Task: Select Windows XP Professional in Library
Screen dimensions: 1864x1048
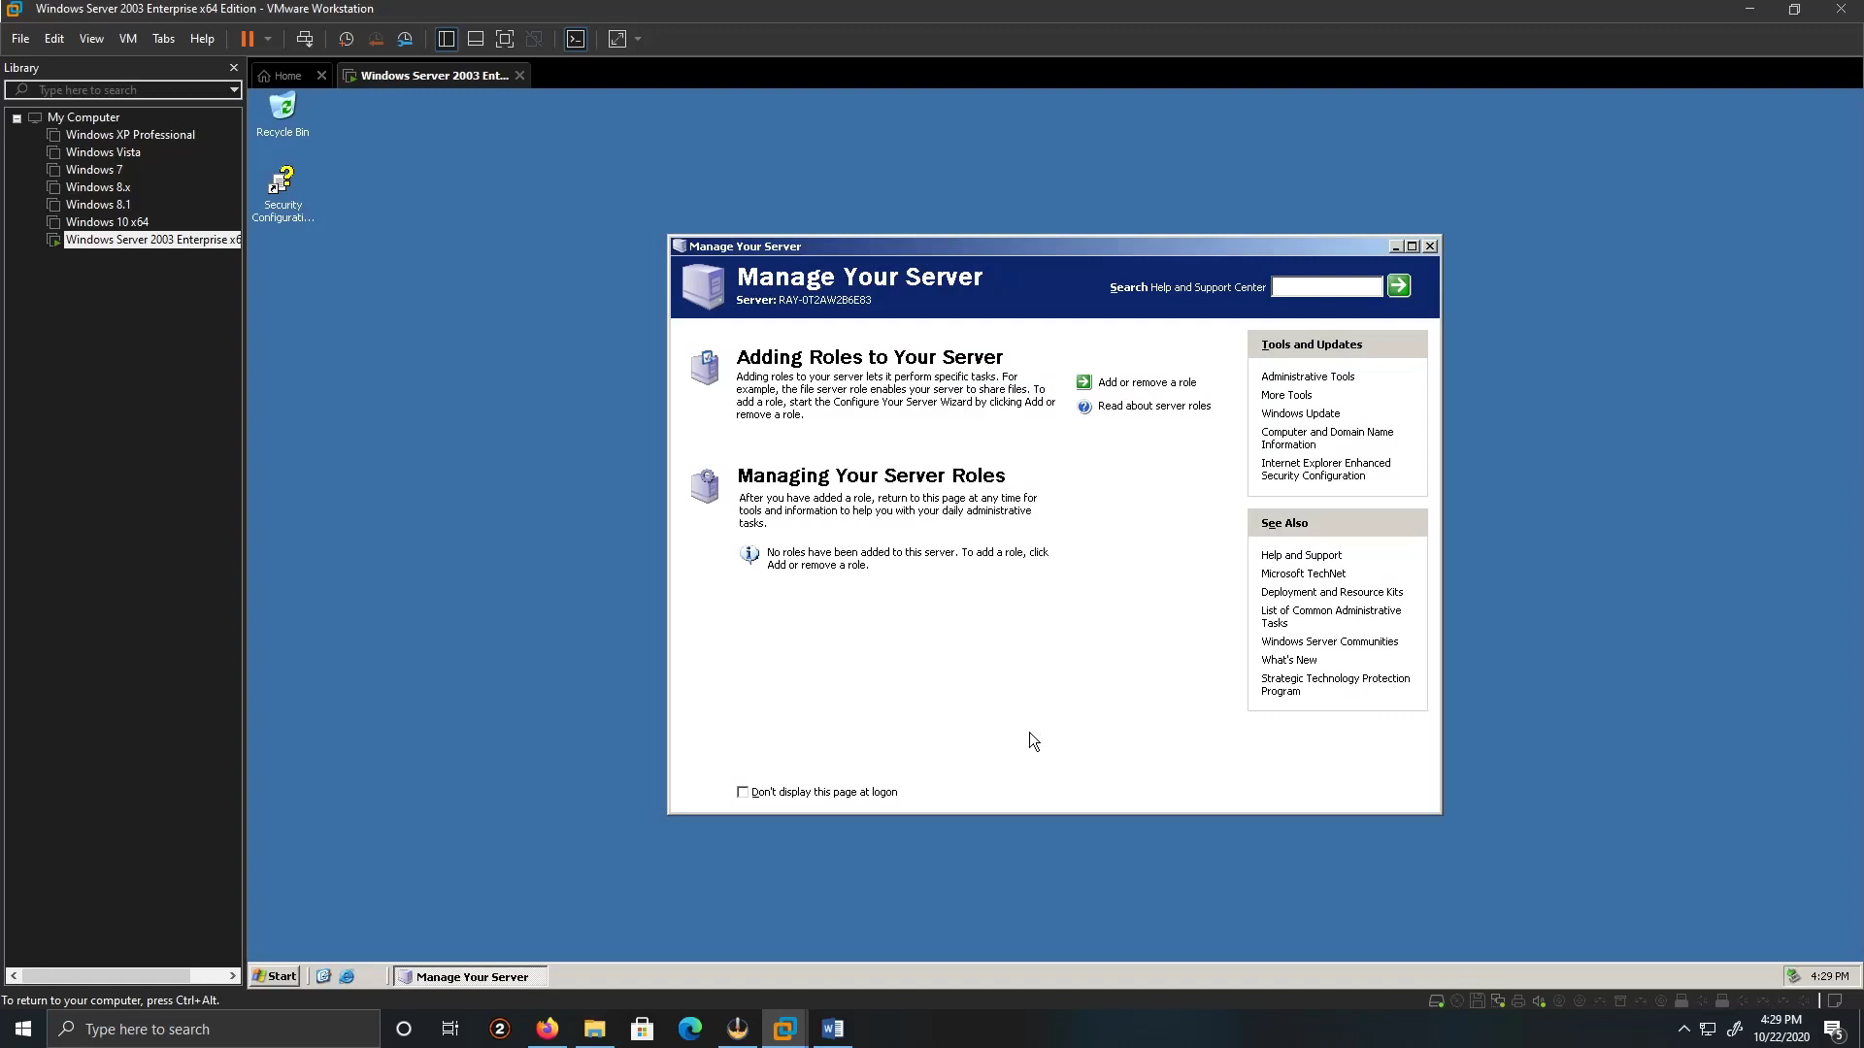Action: click(130, 135)
